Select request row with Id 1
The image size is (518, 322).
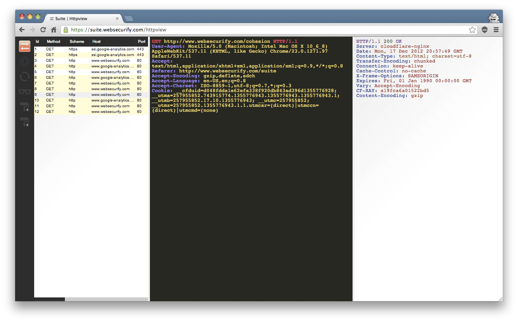91,49
